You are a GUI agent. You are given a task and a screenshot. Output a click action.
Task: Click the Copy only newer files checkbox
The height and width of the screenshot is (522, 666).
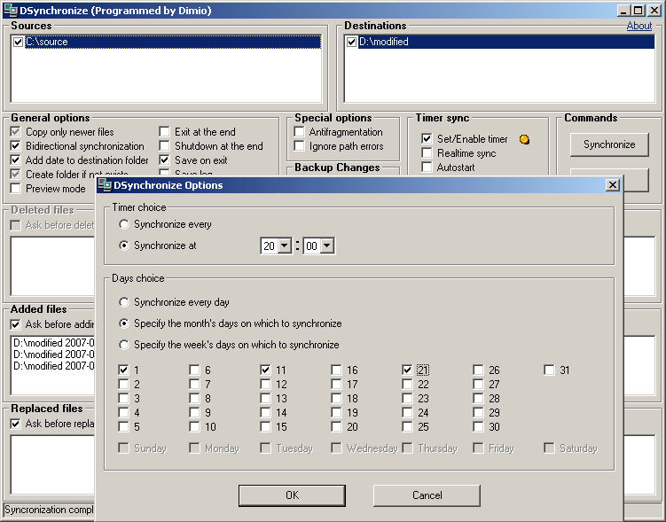pos(16,131)
